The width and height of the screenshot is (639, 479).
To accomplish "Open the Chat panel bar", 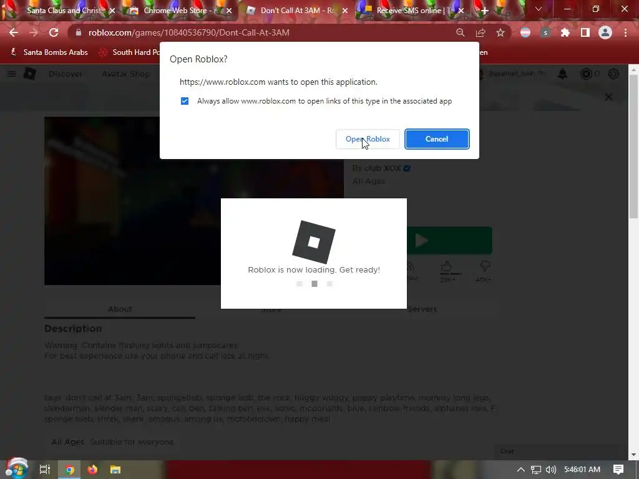I will 556,452.
